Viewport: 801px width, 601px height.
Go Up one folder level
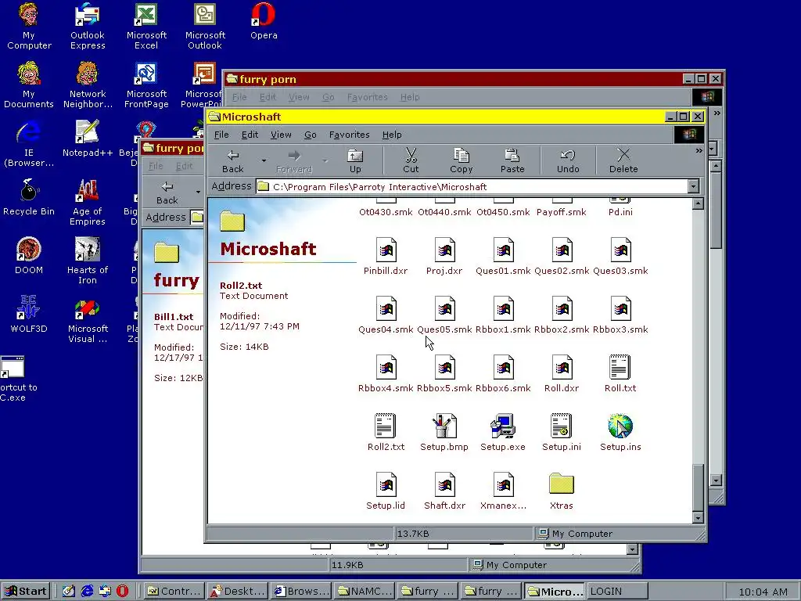click(355, 160)
